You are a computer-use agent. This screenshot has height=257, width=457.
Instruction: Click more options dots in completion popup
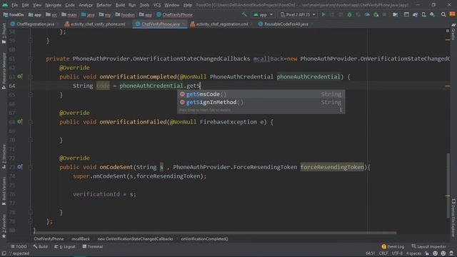341,110
